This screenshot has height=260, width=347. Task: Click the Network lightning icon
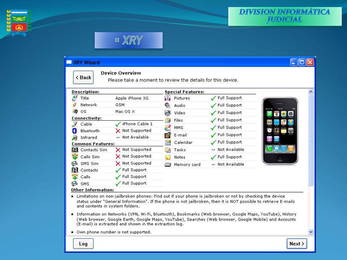(74, 105)
